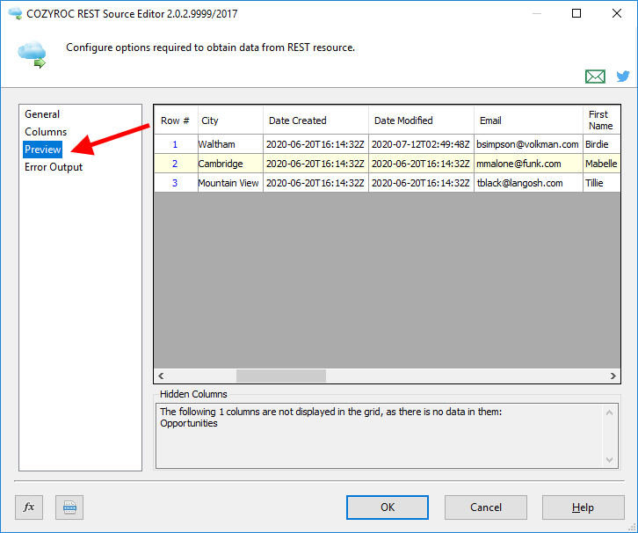Select the Columns page
The image size is (638, 533).
click(46, 132)
